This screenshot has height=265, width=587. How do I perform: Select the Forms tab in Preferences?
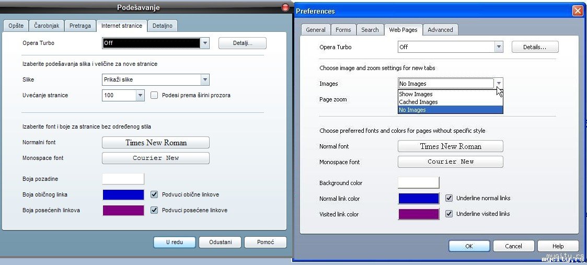343,30
